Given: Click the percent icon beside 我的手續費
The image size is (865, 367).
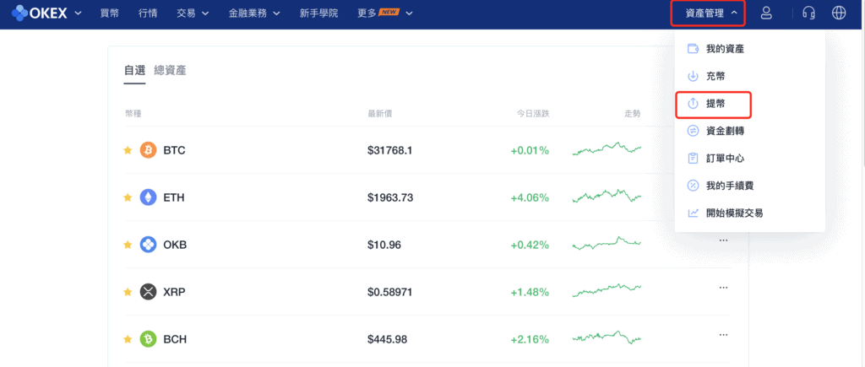Looking at the screenshot, I should (x=693, y=185).
